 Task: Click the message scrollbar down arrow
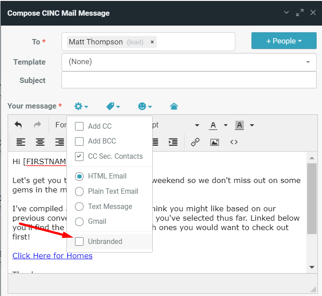pyautogui.click(x=312, y=267)
